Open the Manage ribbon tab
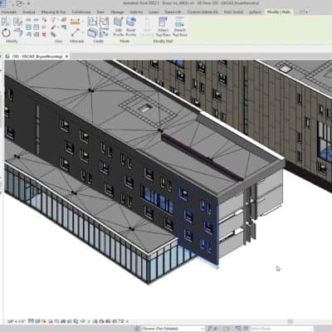This screenshot has height=332, width=332. (117, 12)
